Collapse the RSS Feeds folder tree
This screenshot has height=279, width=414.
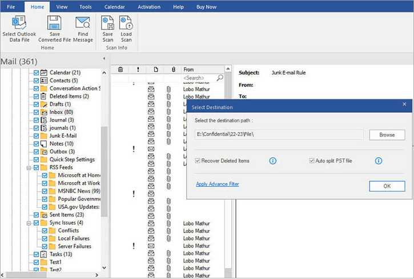(x=29, y=168)
